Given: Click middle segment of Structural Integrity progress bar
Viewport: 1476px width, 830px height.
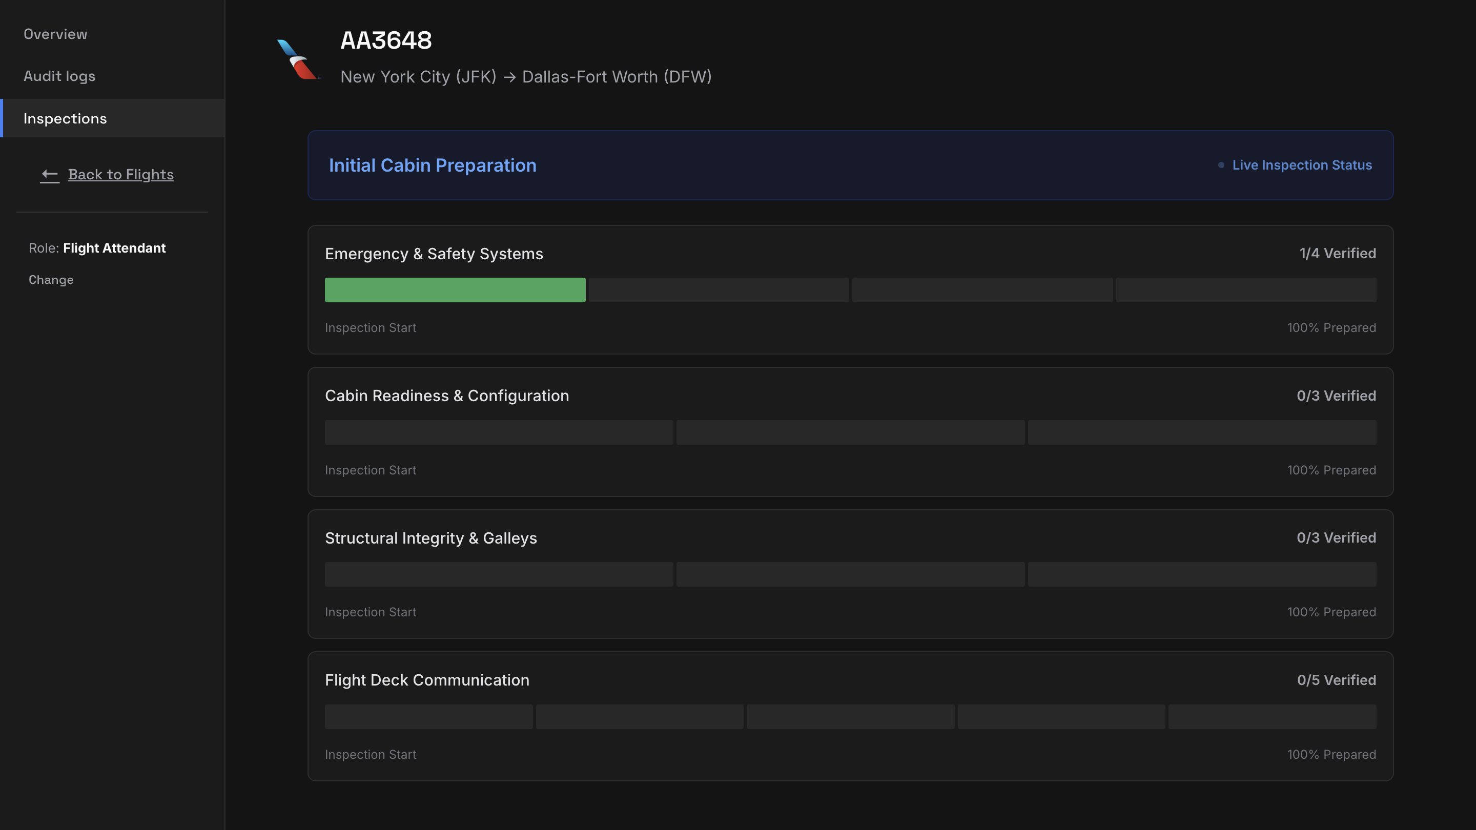Looking at the screenshot, I should [x=850, y=574].
